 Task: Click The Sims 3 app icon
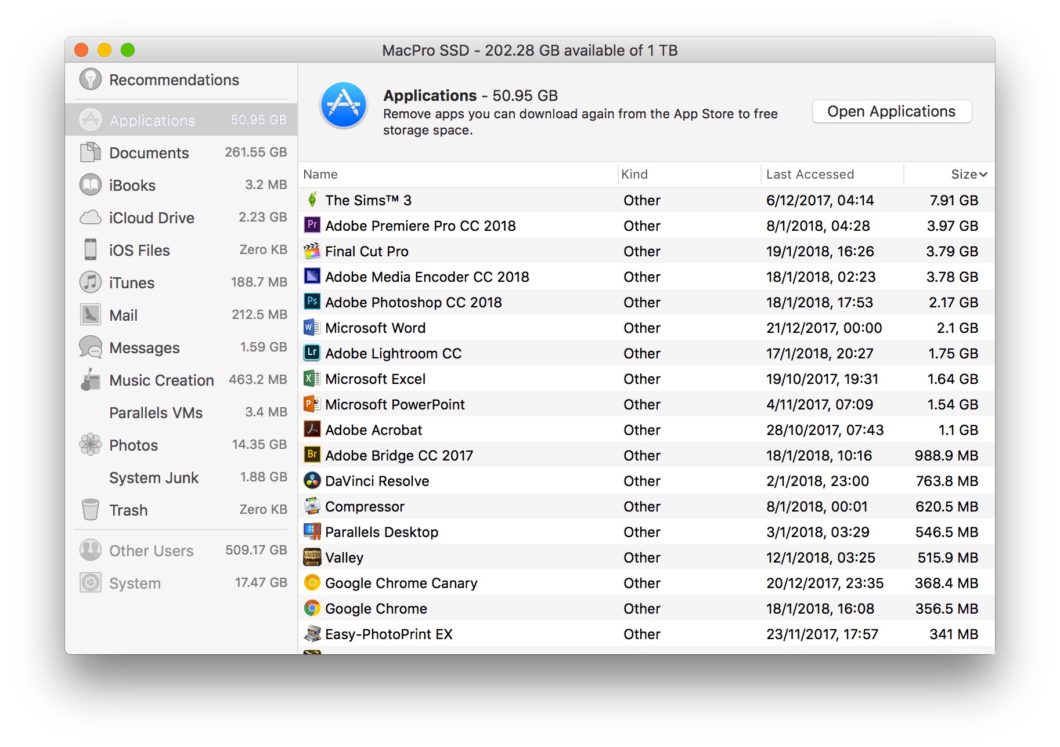click(312, 200)
